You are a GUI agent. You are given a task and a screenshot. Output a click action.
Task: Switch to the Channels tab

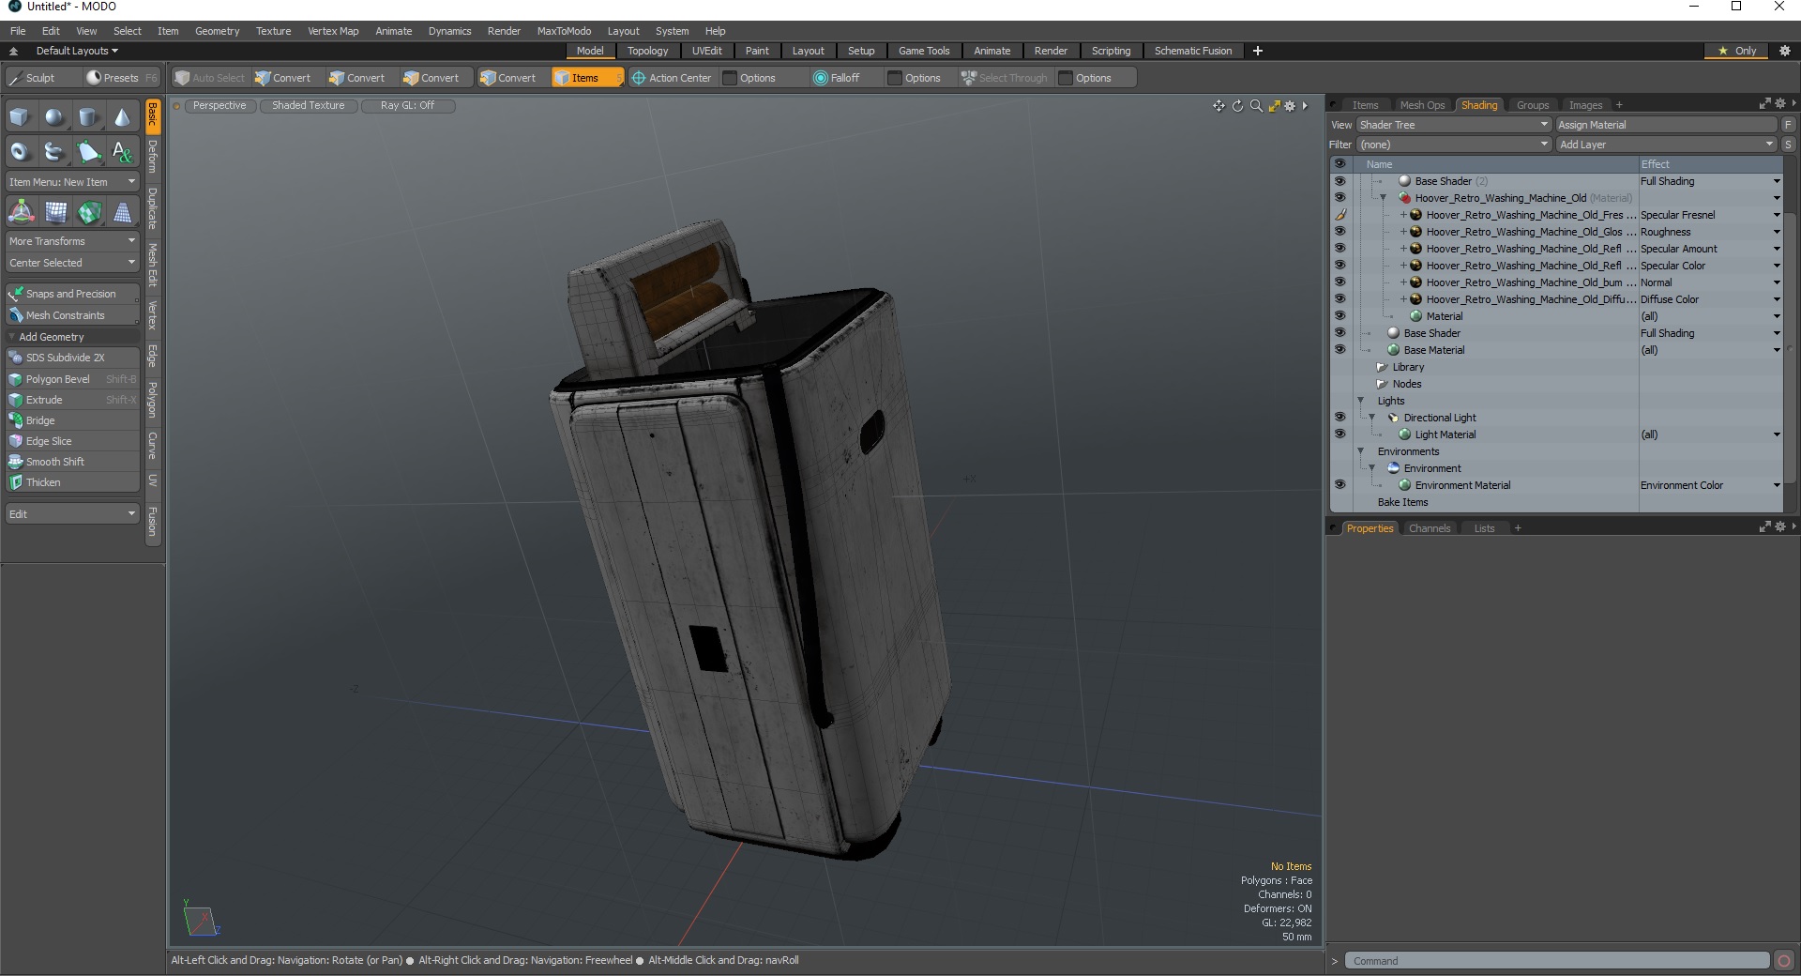(1429, 528)
